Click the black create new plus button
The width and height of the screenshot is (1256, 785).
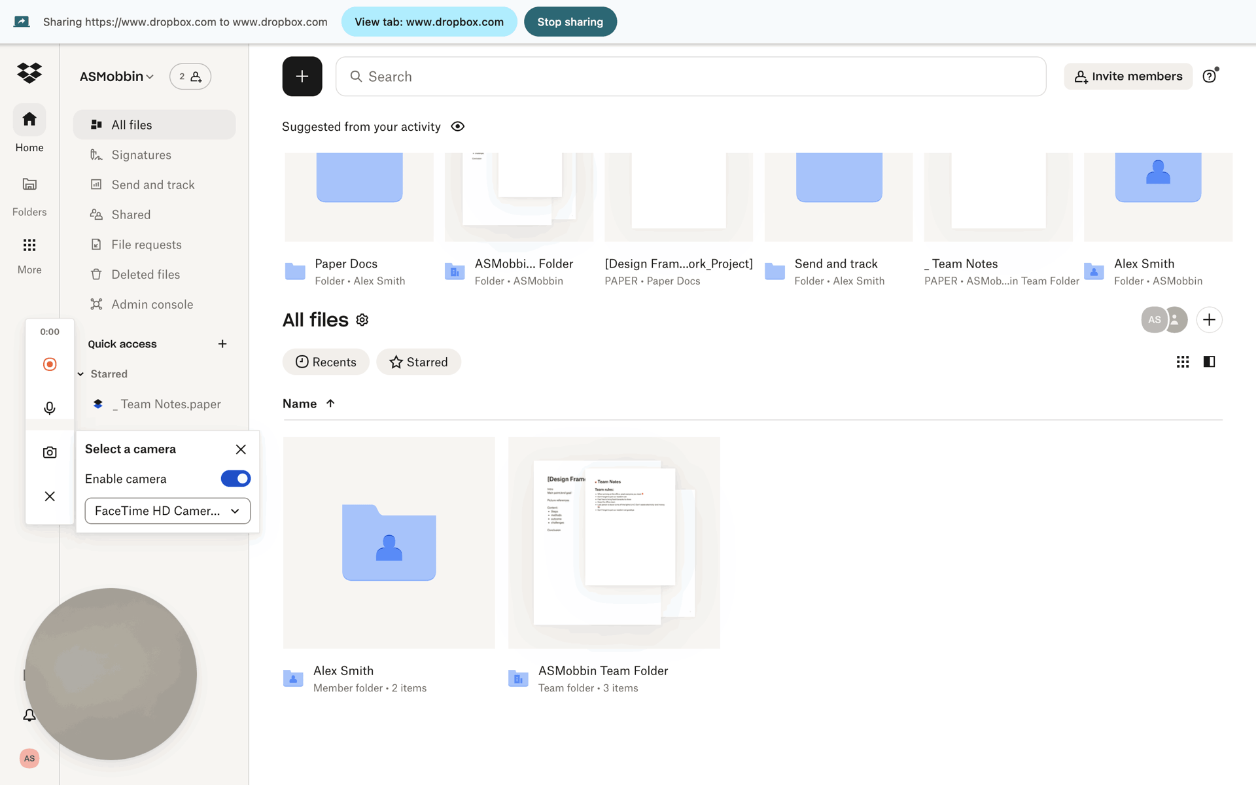(302, 77)
